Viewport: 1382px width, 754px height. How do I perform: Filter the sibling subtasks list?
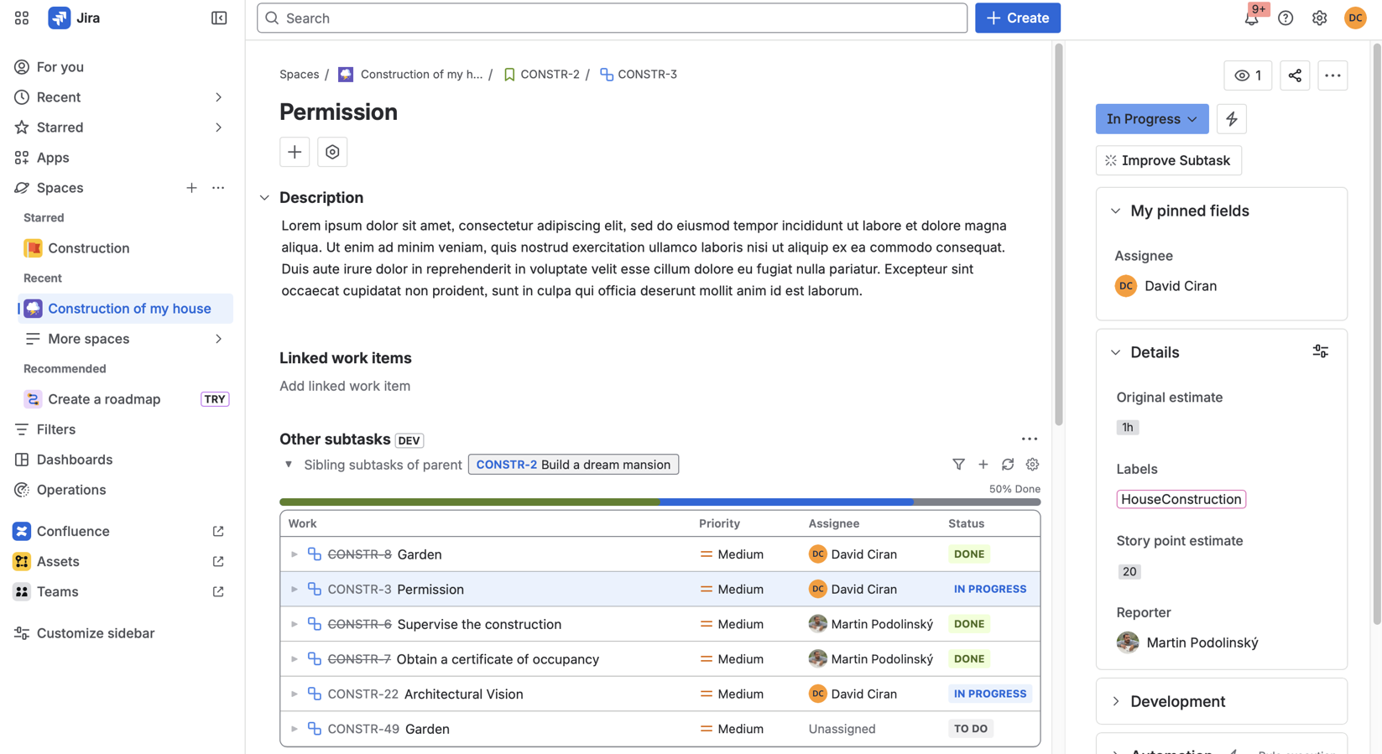click(958, 465)
